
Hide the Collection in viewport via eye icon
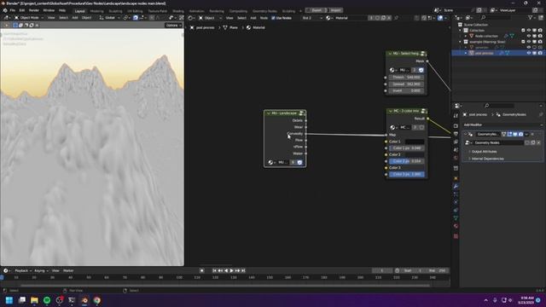click(x=529, y=31)
